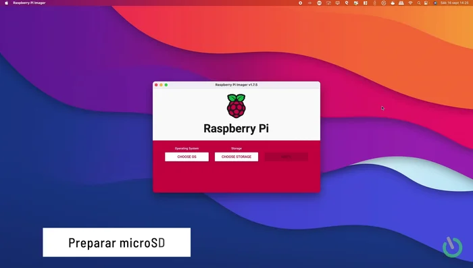Open the date and clock menu
This screenshot has width=473, height=268.
(454, 3)
